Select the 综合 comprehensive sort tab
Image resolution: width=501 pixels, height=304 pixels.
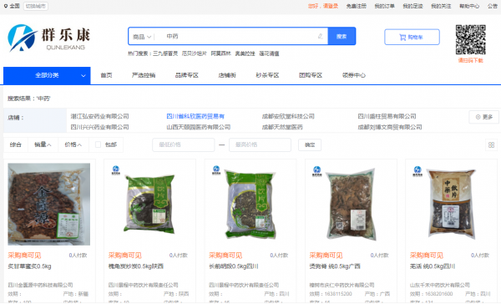click(15, 144)
